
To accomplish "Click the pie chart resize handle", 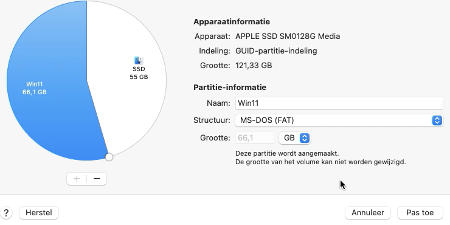I will coord(109,157).
